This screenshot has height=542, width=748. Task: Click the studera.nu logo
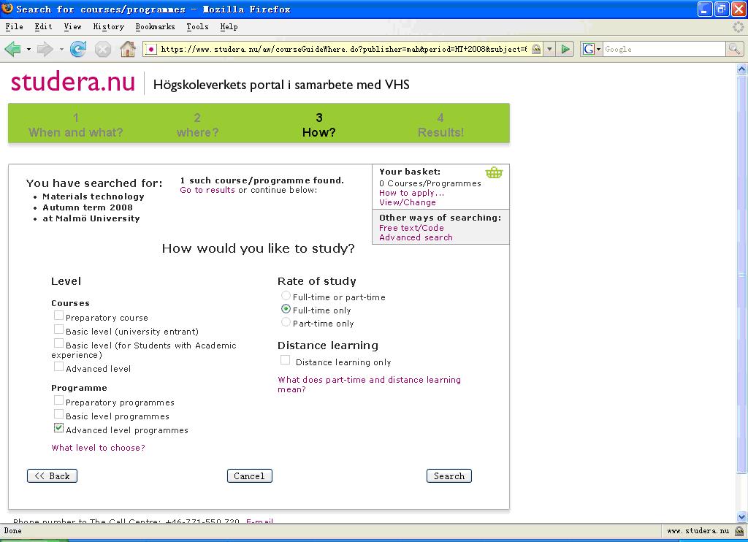point(73,82)
